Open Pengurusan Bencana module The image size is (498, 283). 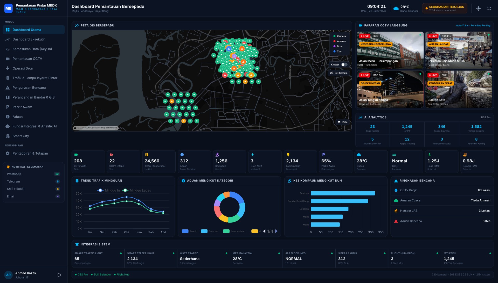coord(34,88)
